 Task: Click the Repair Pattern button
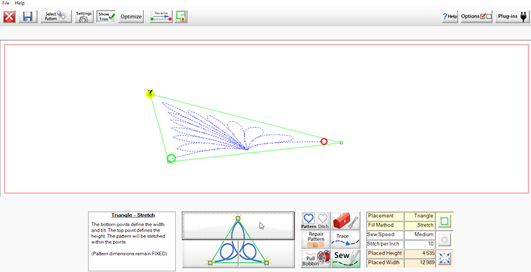(316, 239)
